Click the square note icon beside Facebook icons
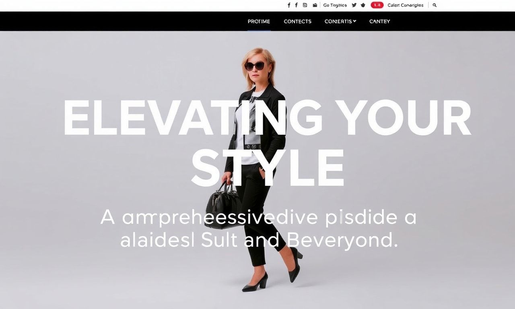The width and height of the screenshot is (515, 309). [305, 5]
